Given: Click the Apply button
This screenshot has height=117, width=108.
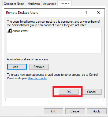Looking at the screenshot, I should click(97, 111).
